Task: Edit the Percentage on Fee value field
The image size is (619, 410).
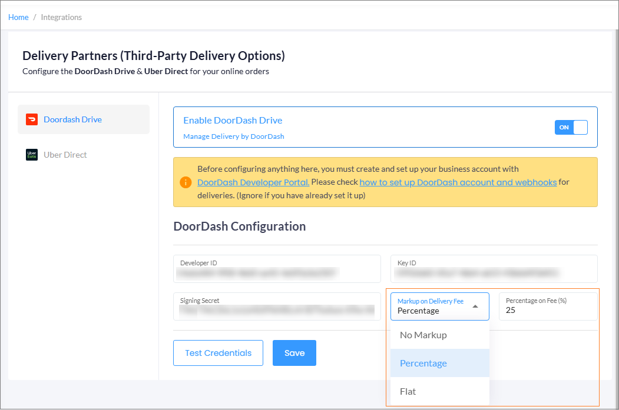Action: (x=548, y=306)
